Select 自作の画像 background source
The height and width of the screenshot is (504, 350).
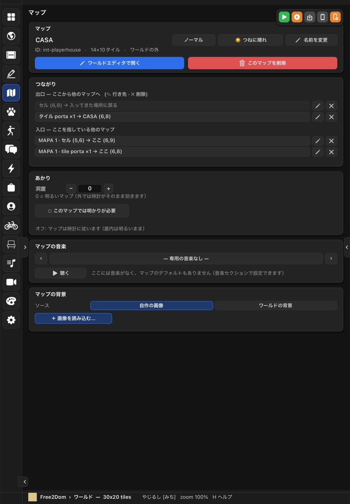[x=151, y=306]
